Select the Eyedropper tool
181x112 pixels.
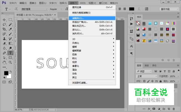(10, 29)
